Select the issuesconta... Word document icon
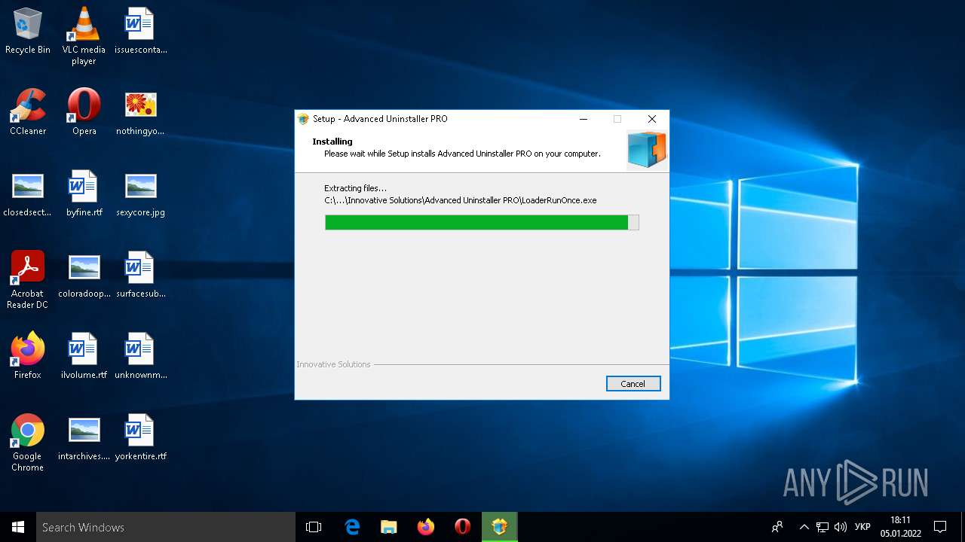Viewport: 965px width, 542px height. pyautogui.click(x=140, y=31)
